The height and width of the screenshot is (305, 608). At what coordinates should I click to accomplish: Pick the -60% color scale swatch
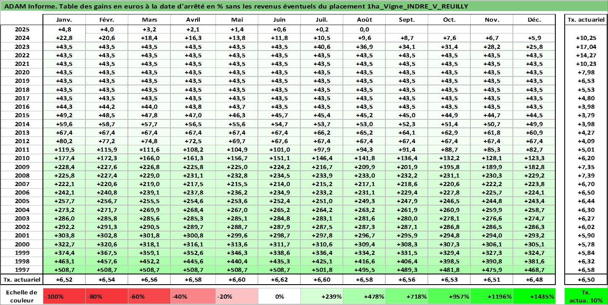coord(150,297)
